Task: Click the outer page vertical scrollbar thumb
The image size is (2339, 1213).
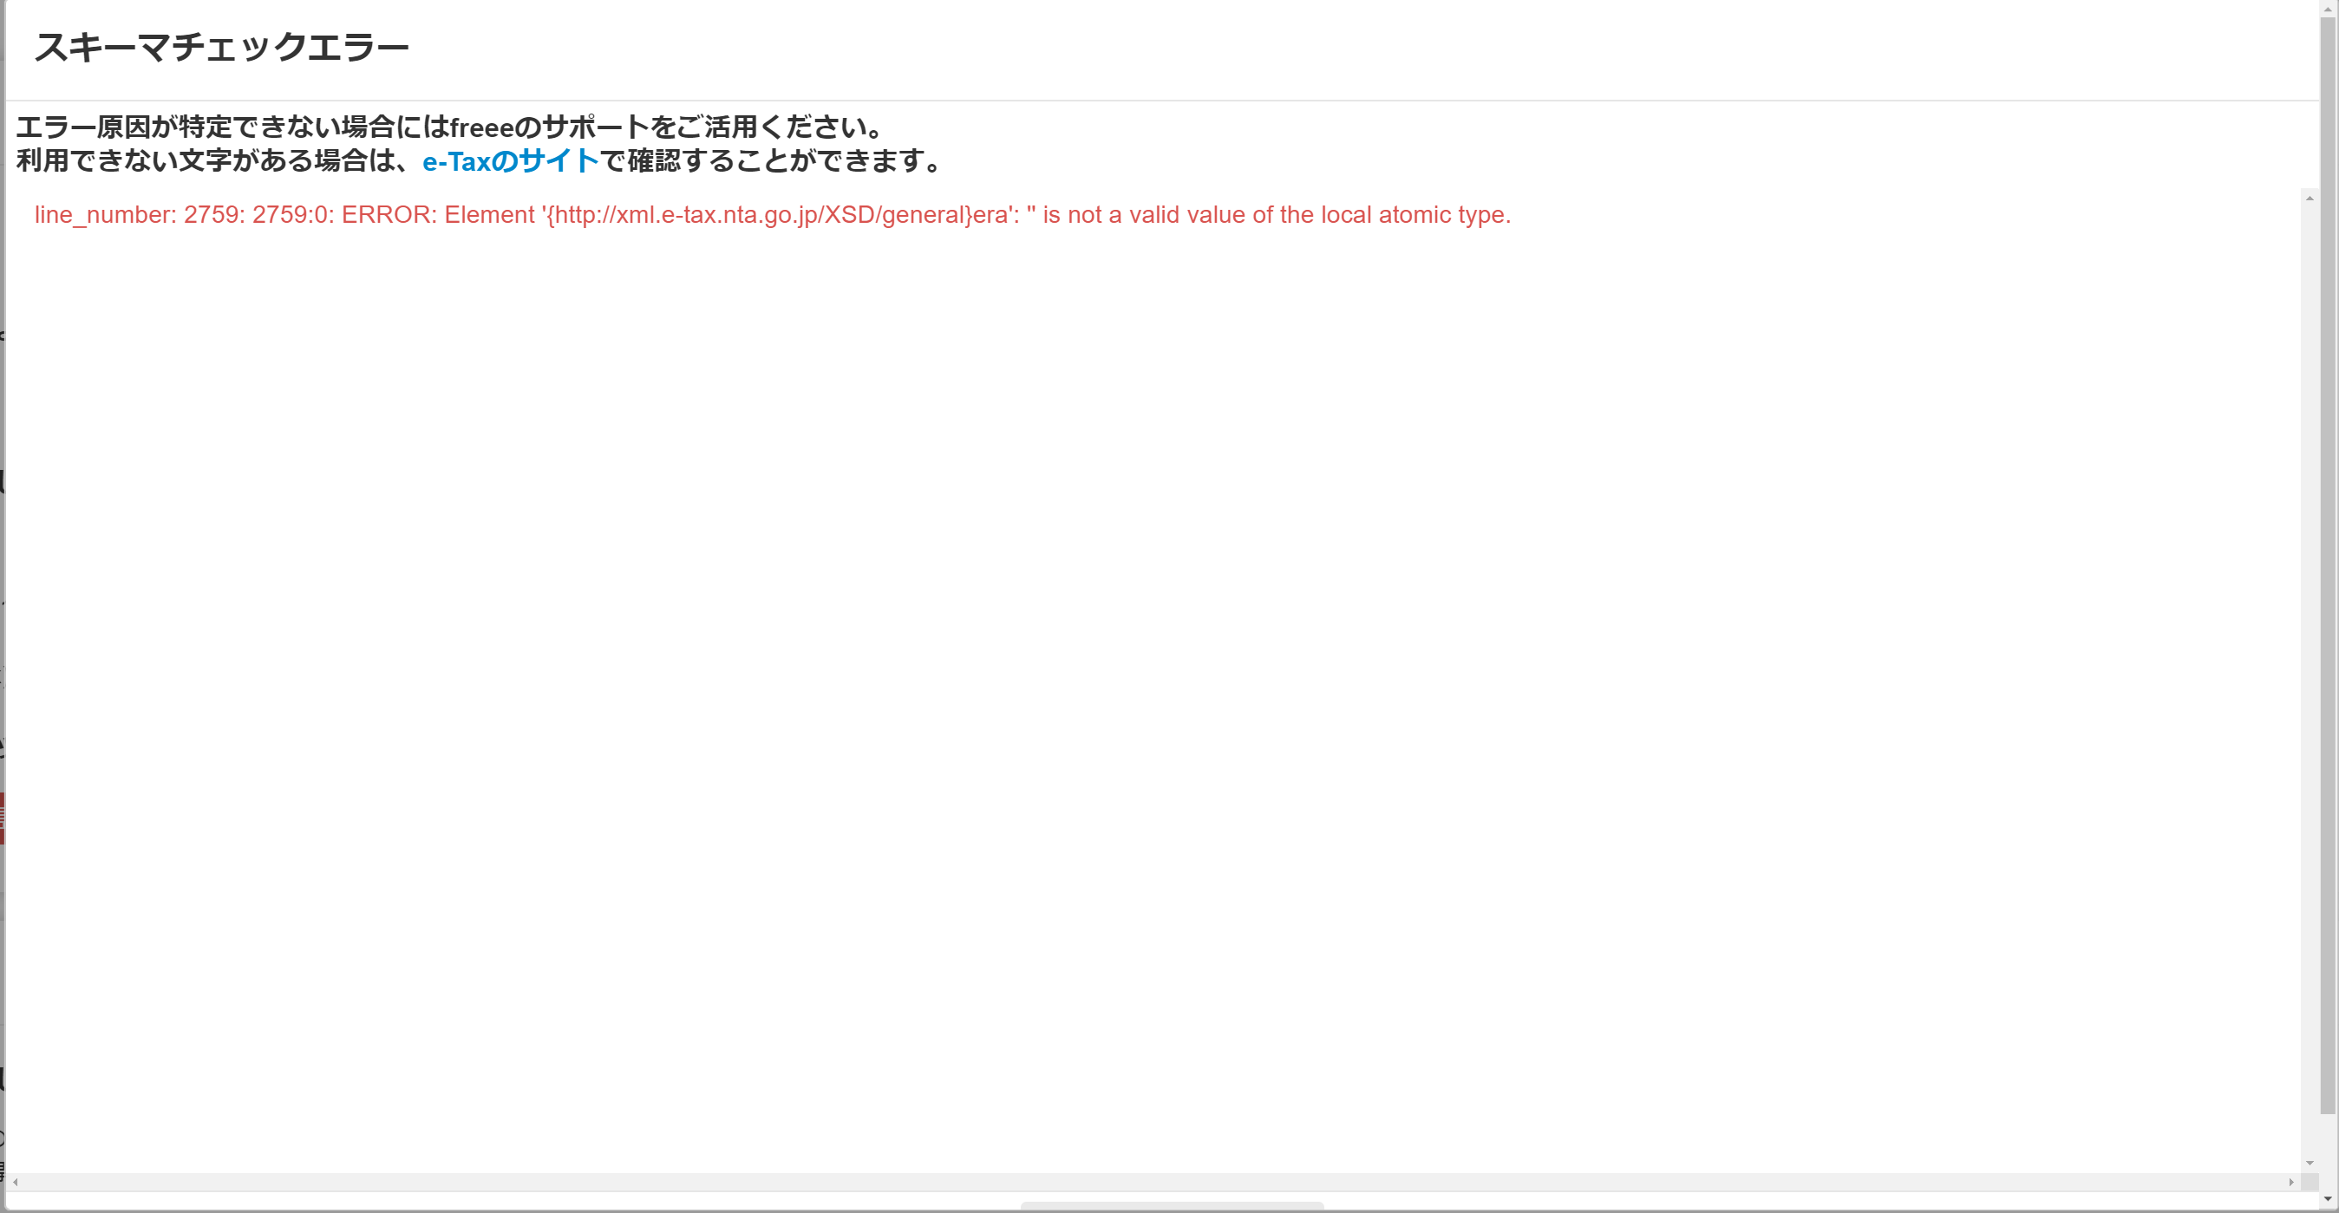Action: tap(2328, 565)
